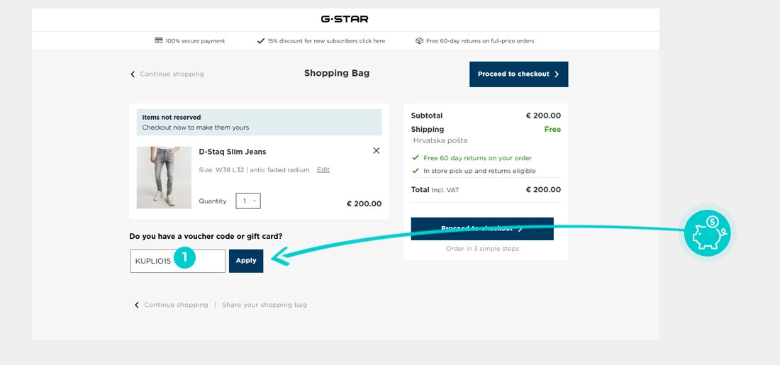780x365 pixels.
Task: Open the D-Staq Slim Jeans thumbnail
Action: point(164,177)
